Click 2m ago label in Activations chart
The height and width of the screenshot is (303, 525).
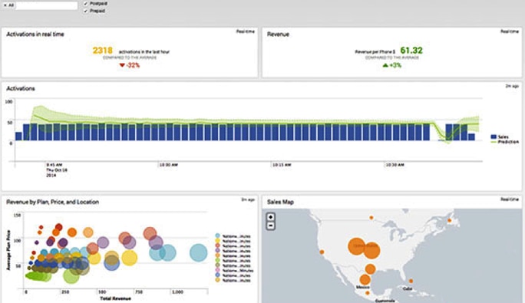(x=512, y=87)
